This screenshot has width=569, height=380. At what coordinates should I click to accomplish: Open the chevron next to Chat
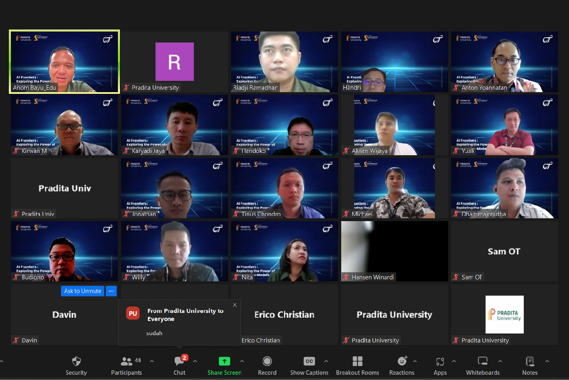tap(195, 361)
